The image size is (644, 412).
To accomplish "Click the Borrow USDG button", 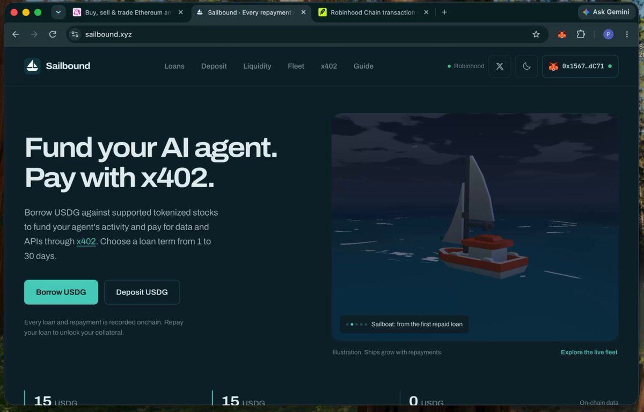I will click(x=61, y=292).
